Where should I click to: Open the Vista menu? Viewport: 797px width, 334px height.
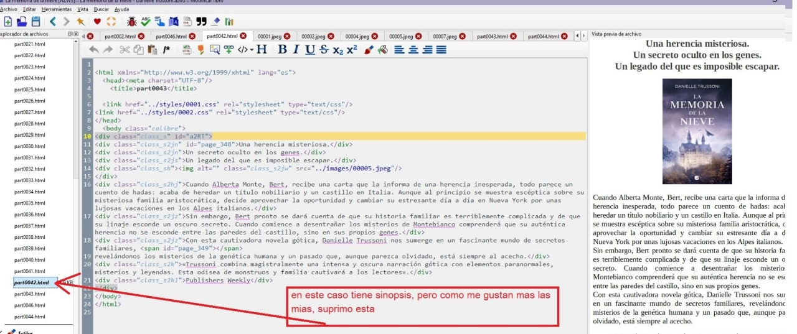[x=83, y=9]
